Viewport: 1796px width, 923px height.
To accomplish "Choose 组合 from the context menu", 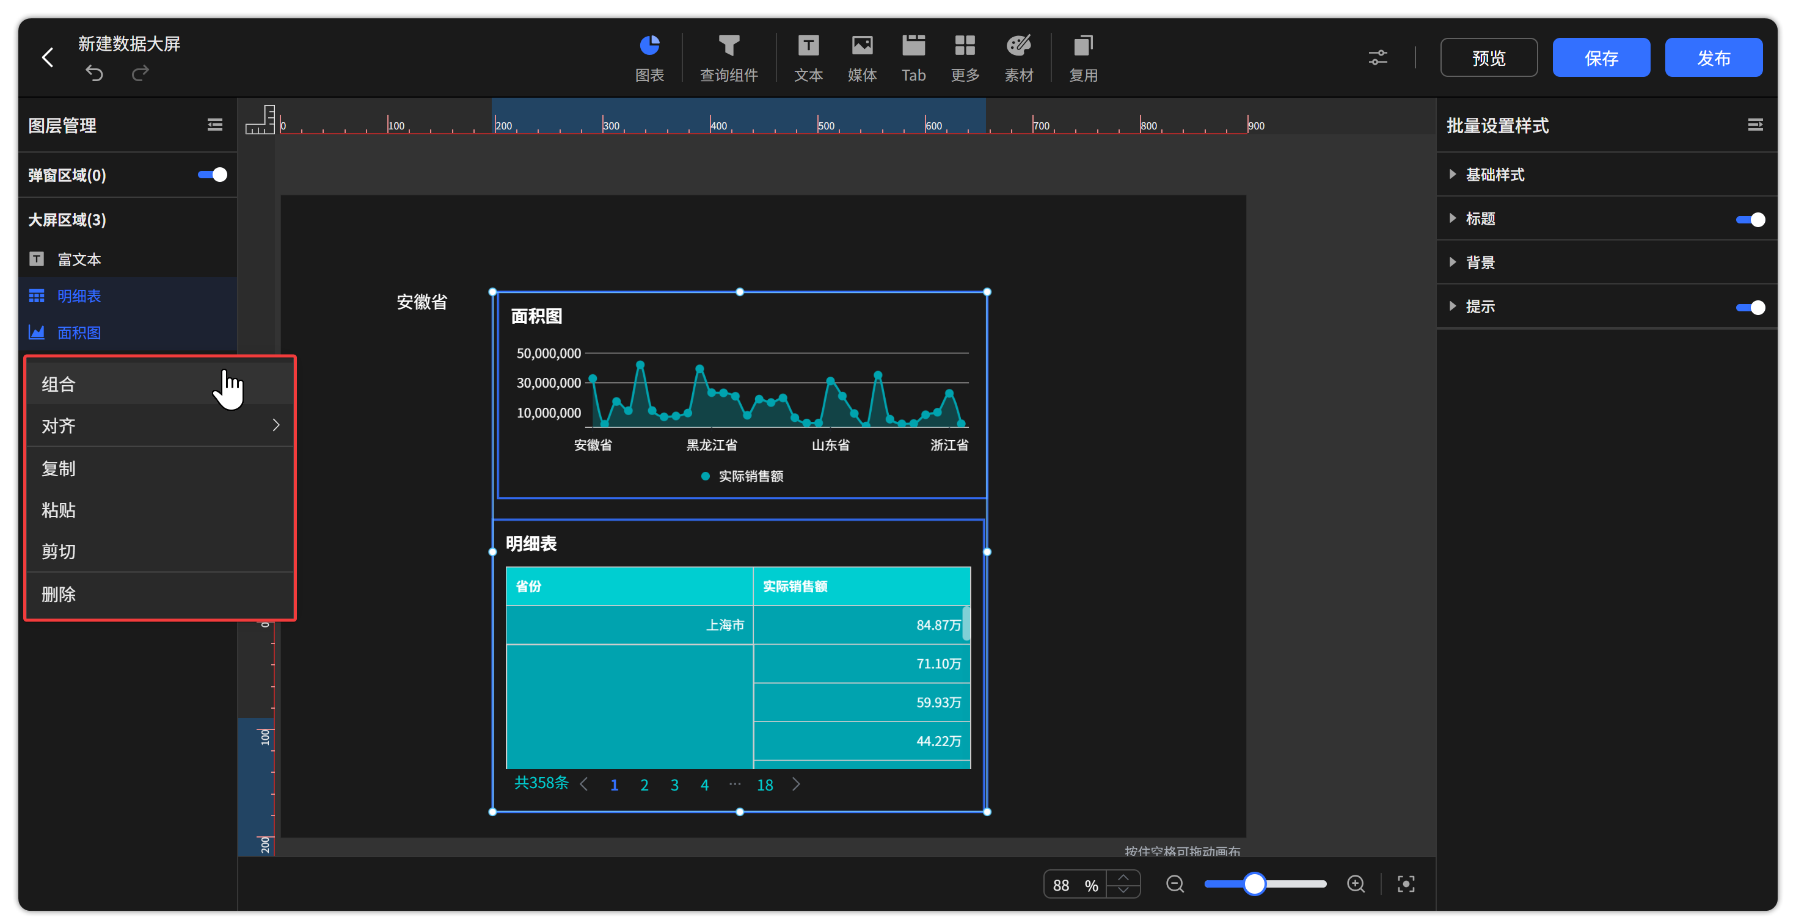I will [x=159, y=384].
